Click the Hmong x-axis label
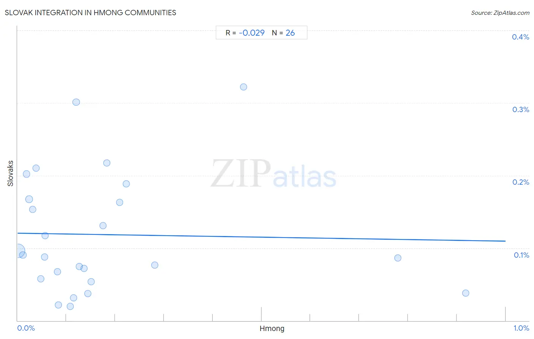Image resolution: width=534 pixels, height=339 pixels. click(272, 328)
